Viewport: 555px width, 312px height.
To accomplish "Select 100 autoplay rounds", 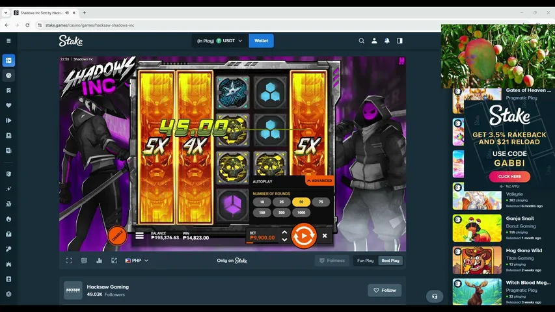I will (x=262, y=213).
